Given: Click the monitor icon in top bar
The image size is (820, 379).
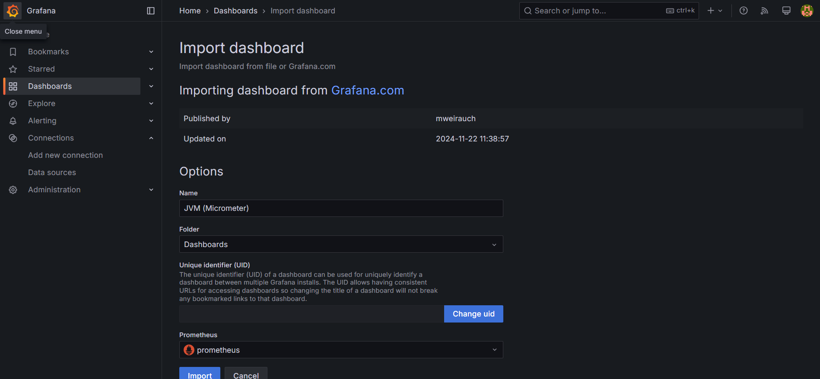Looking at the screenshot, I should coord(786,11).
